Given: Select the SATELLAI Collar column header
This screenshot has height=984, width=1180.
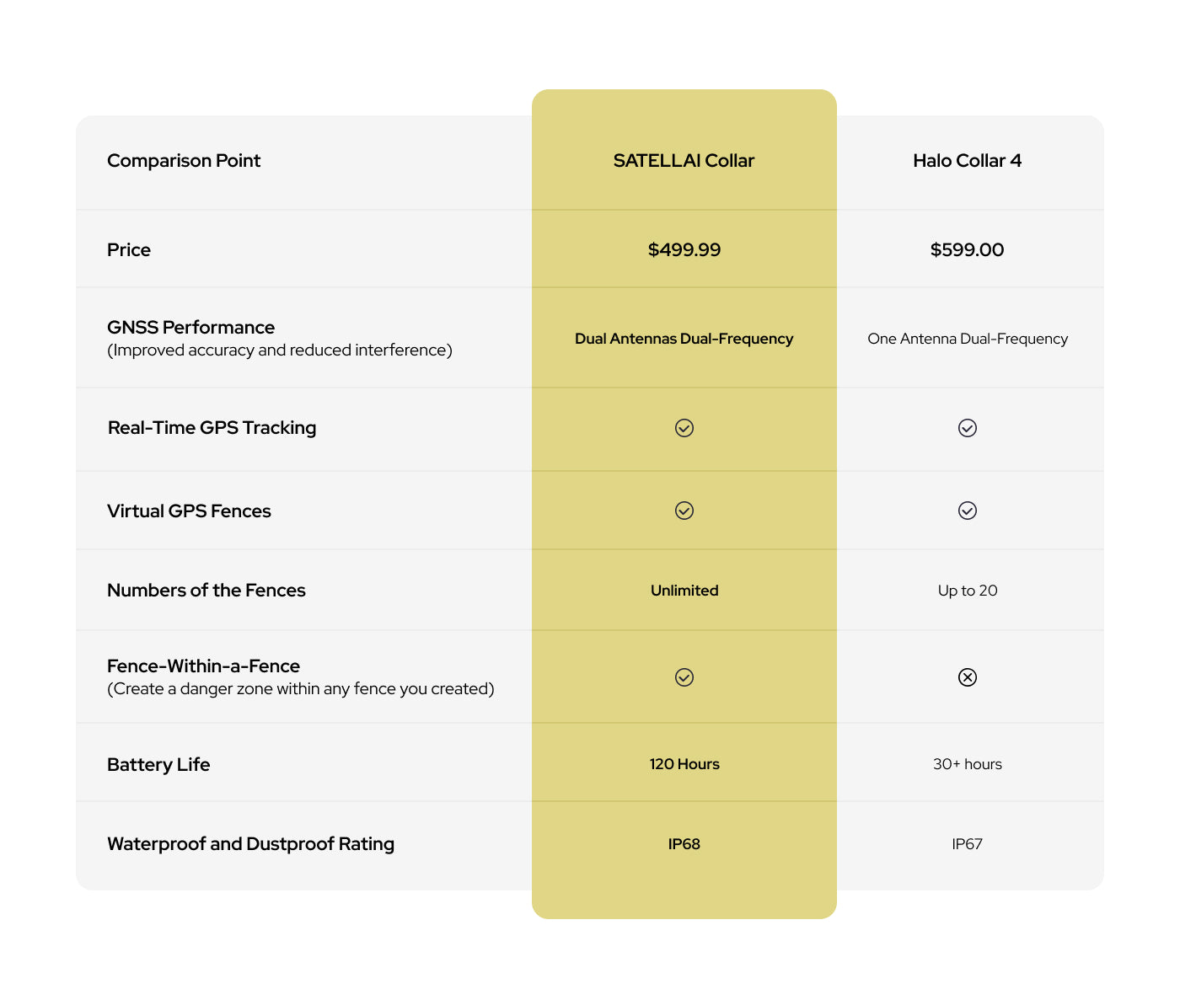Looking at the screenshot, I should coord(684,160).
